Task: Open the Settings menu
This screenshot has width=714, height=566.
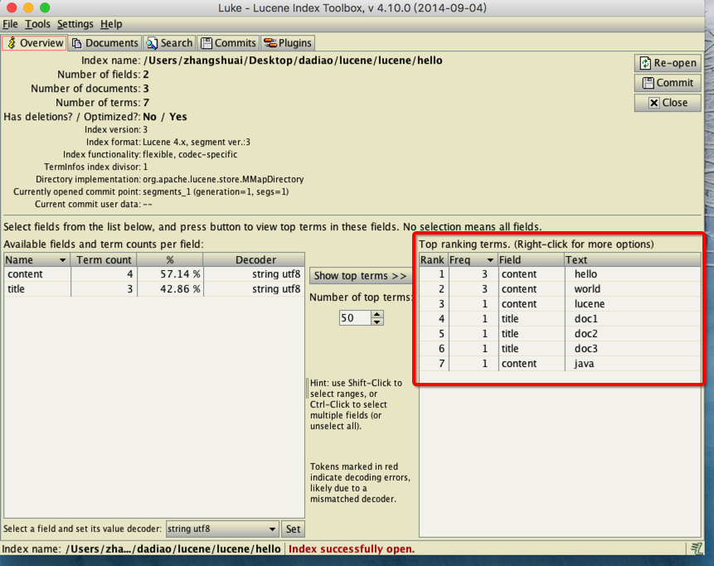Action: [75, 24]
